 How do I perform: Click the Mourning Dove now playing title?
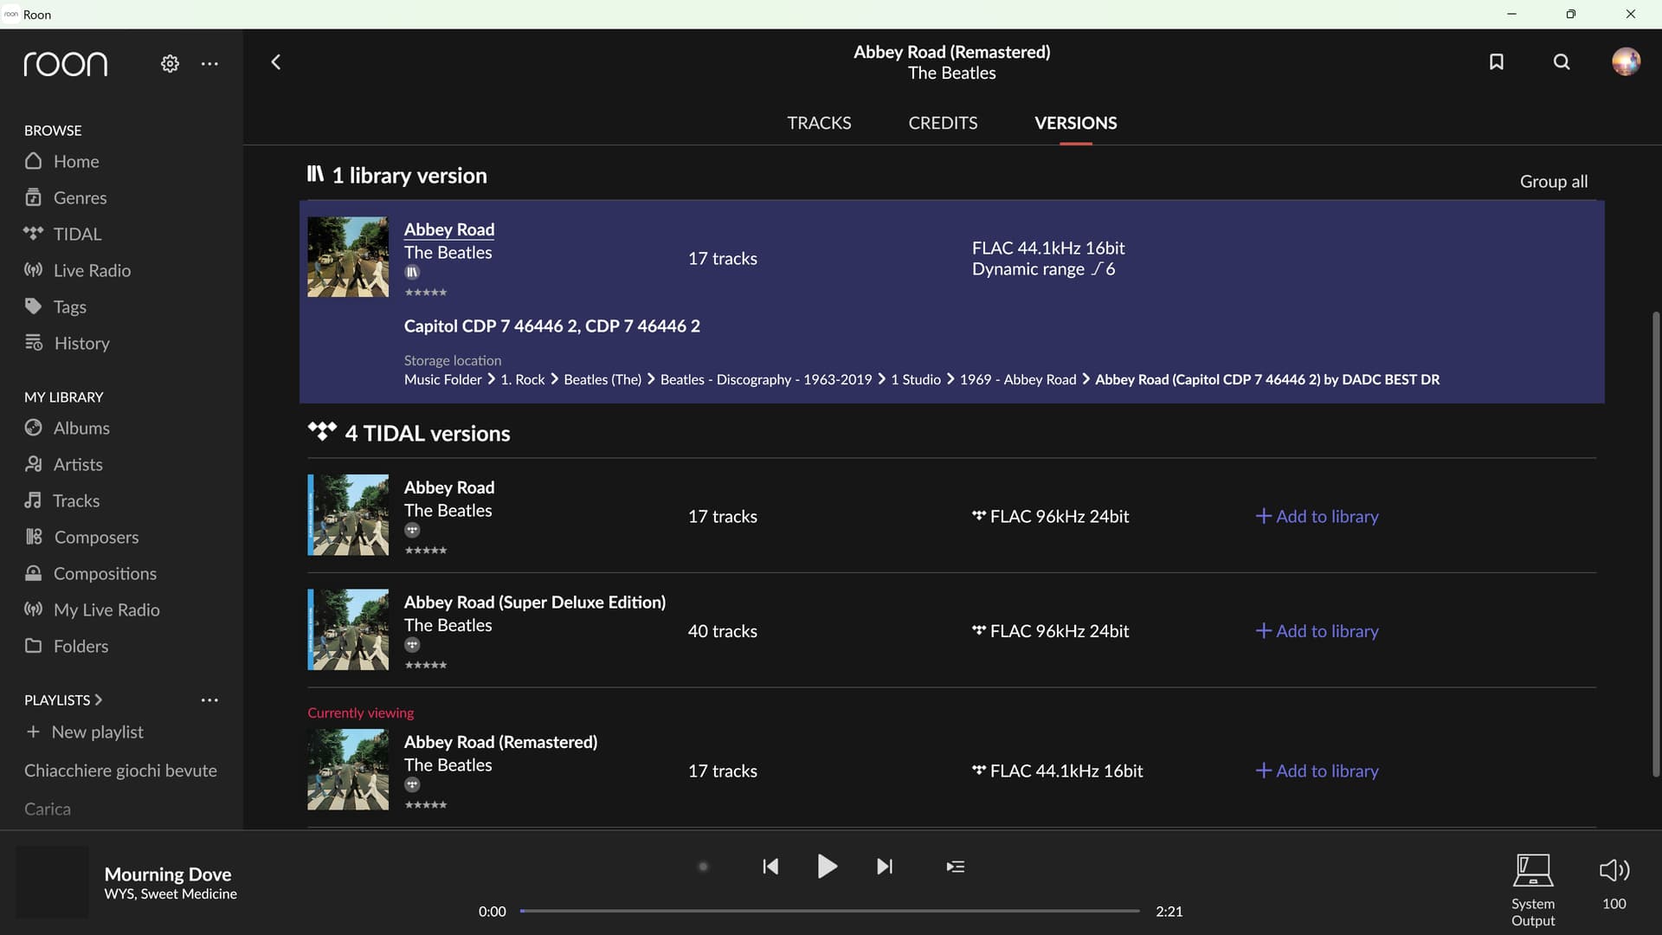coord(168,874)
